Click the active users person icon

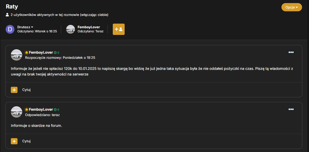7,15
